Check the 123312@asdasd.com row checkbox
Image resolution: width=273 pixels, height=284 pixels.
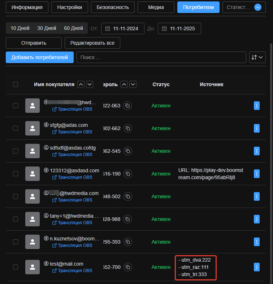(16, 174)
